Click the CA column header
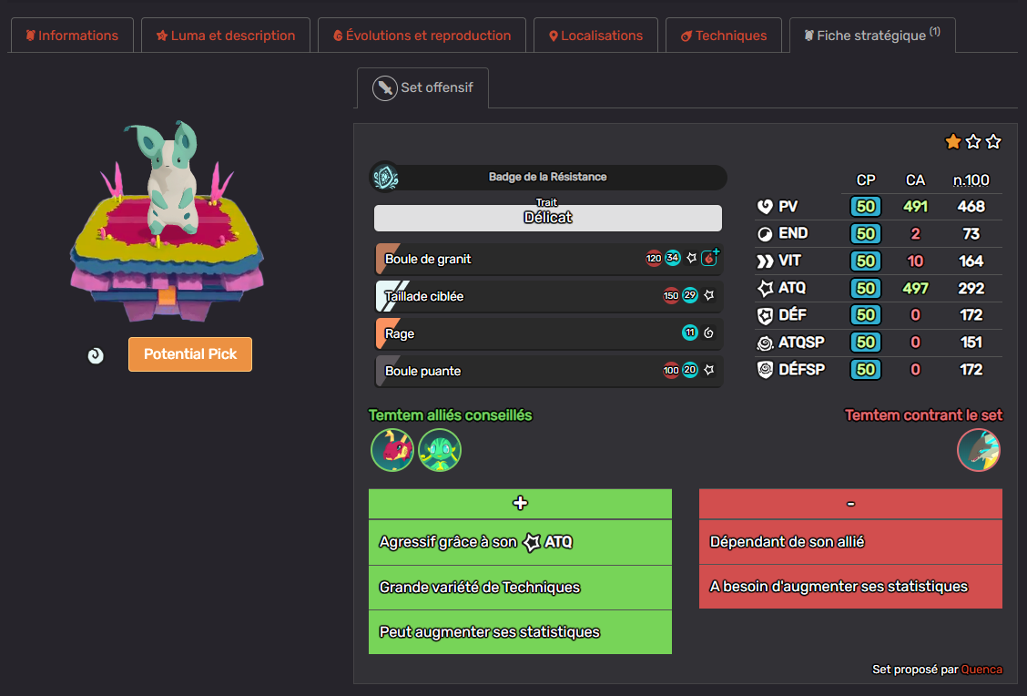The height and width of the screenshot is (696, 1027). click(915, 180)
